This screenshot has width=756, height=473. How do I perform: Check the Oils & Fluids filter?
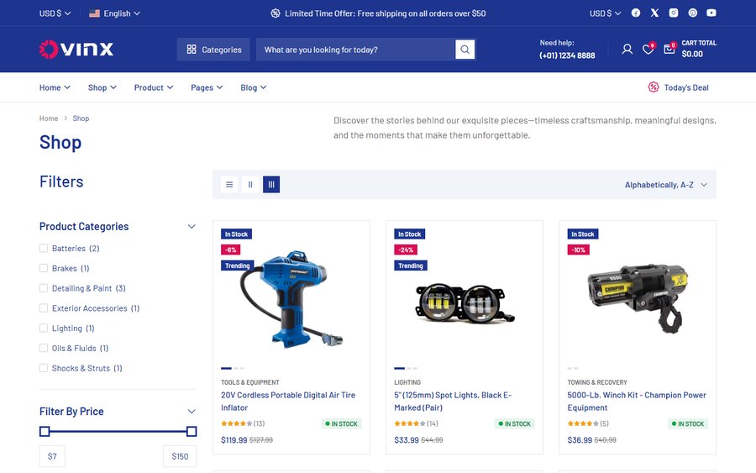pyautogui.click(x=44, y=348)
